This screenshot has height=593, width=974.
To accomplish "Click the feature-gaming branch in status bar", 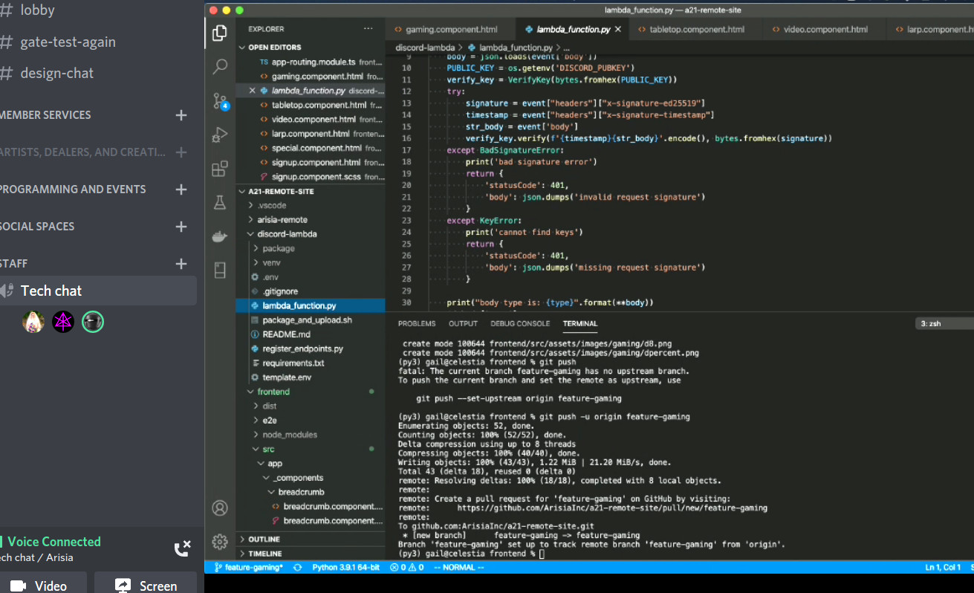I will point(249,567).
